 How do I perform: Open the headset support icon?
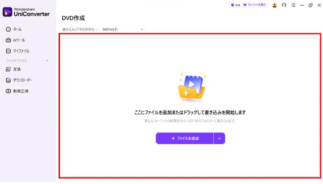(x=284, y=5)
